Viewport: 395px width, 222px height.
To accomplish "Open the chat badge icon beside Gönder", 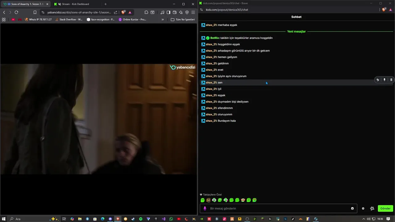I will pyautogui.click(x=372, y=208).
